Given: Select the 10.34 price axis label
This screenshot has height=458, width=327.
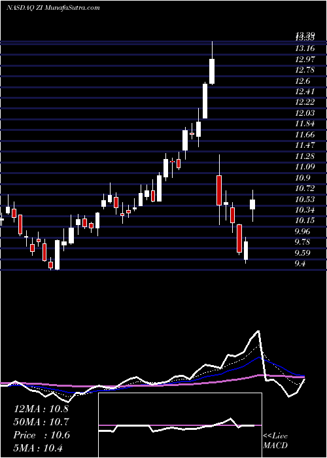Looking at the screenshot, I should coord(305,210).
